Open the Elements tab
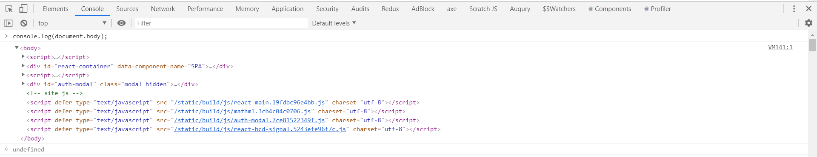The height and width of the screenshot is (157, 817). (x=55, y=8)
